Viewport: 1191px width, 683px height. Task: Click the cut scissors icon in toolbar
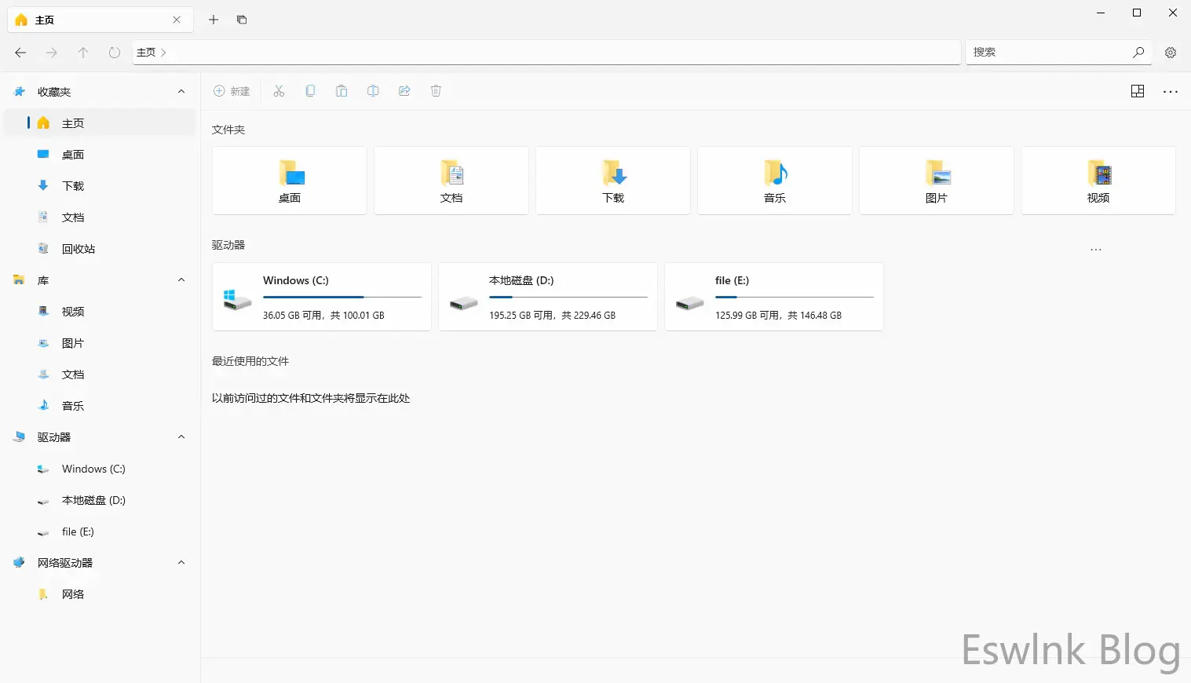tap(279, 91)
